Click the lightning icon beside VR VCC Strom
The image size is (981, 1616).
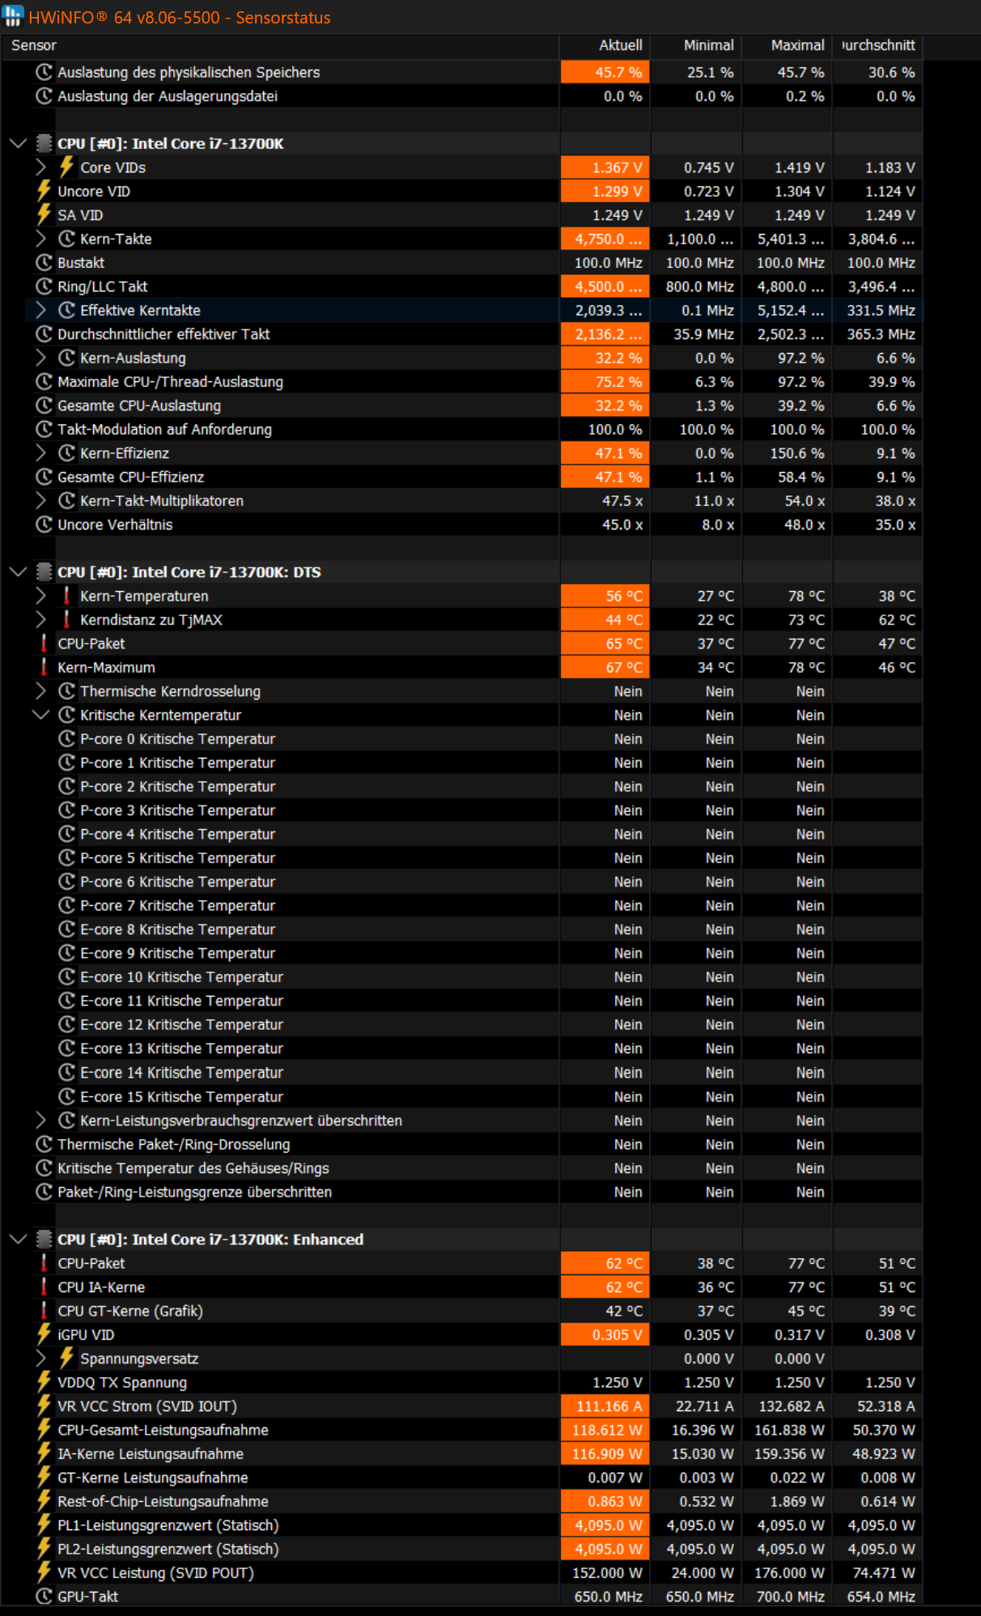(x=44, y=1406)
